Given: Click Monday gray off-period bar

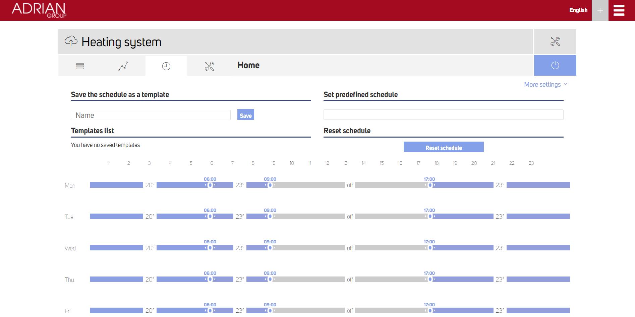Looking at the screenshot, I should [310, 185].
